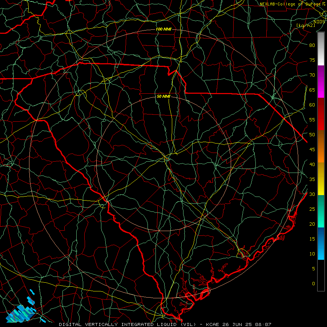Click the '50 NMI' range ring label

163,96
